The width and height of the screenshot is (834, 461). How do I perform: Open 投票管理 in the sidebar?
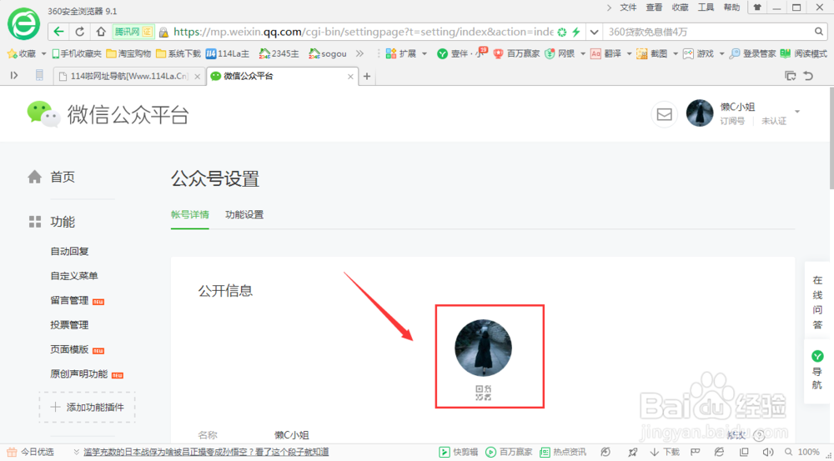pyautogui.click(x=70, y=325)
